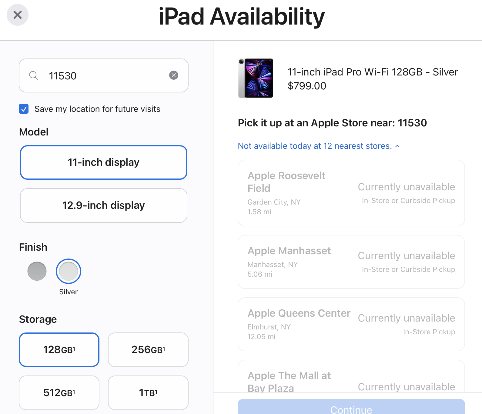The image size is (482, 414).
Task: Click the iPad Pro product thumbnail
Action: pyautogui.click(x=256, y=78)
